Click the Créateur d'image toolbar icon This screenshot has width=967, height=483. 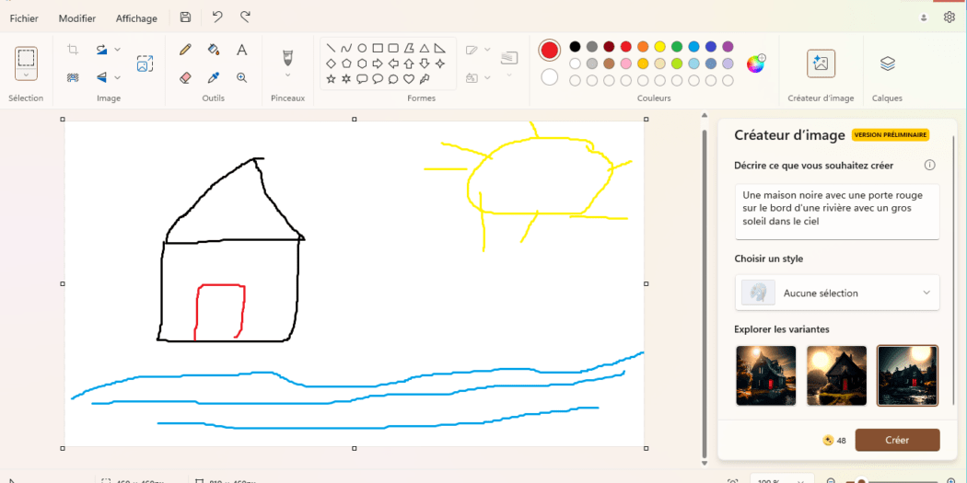(821, 63)
